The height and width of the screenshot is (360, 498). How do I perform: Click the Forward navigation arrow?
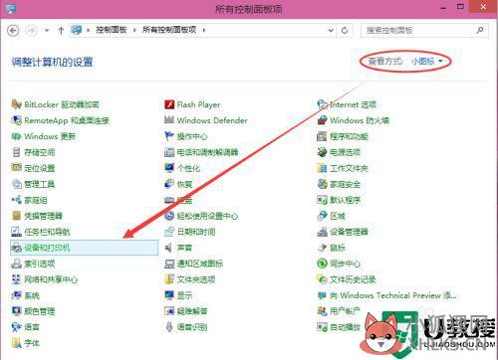tap(32, 31)
